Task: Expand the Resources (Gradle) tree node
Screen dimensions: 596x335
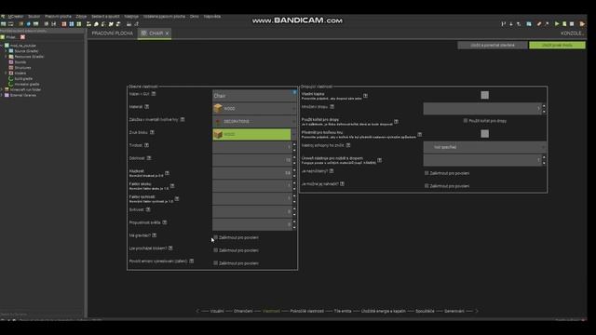Action: pyautogui.click(x=7, y=57)
